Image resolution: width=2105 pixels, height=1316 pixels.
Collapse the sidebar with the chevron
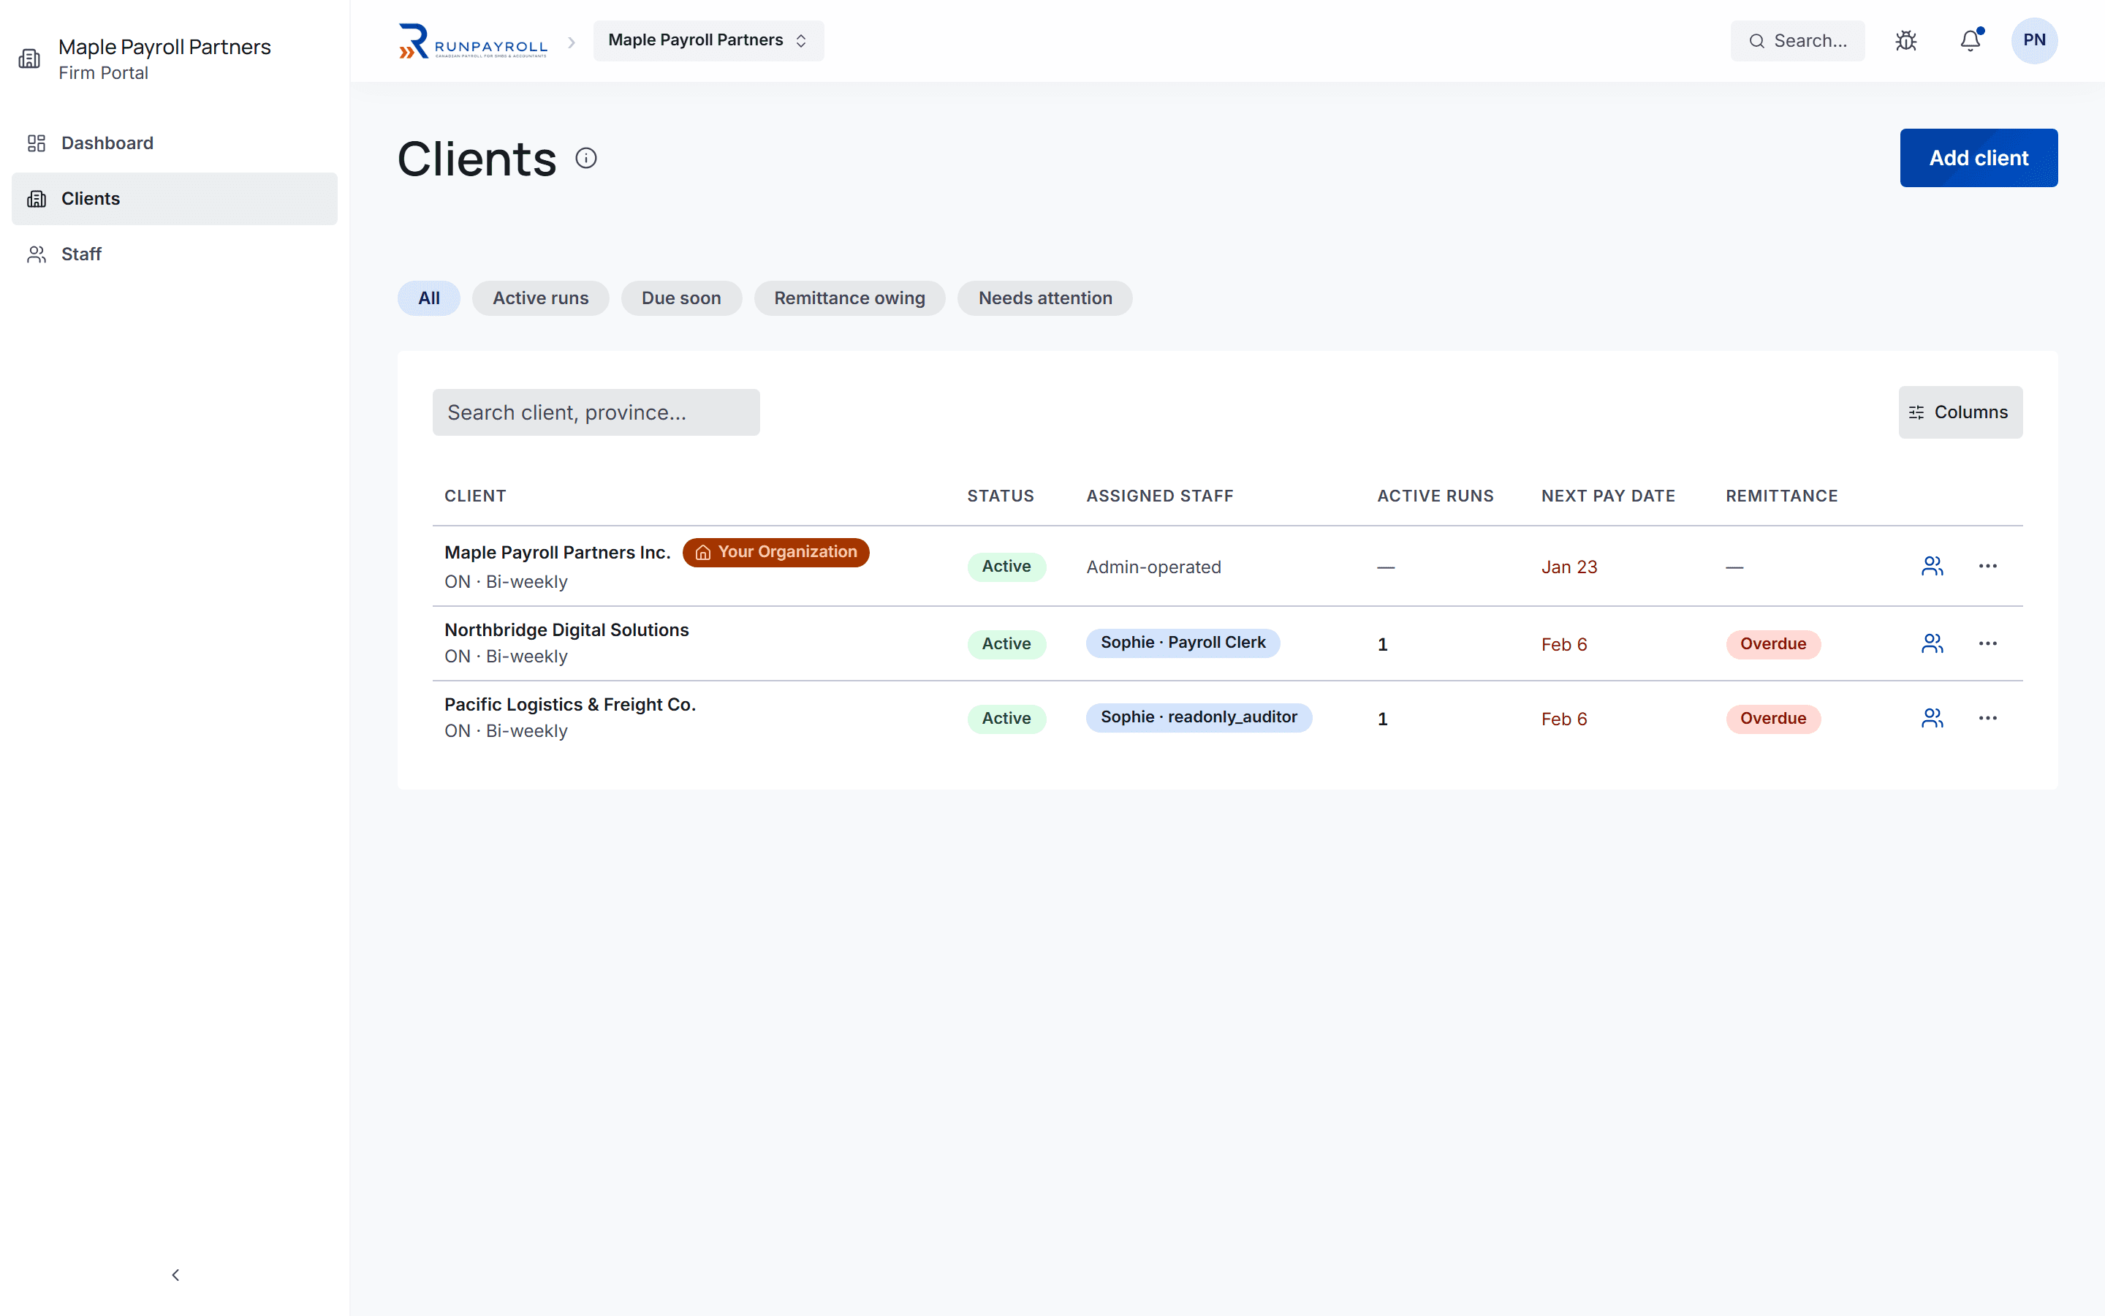175,1275
